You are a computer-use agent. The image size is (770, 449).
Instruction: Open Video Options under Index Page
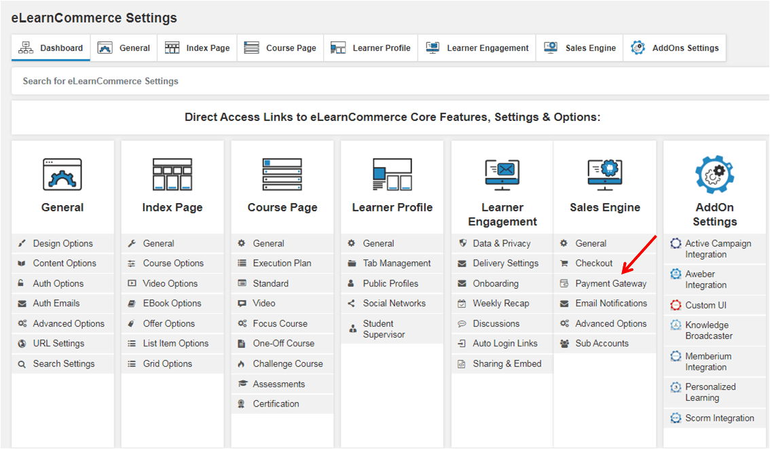[172, 283]
